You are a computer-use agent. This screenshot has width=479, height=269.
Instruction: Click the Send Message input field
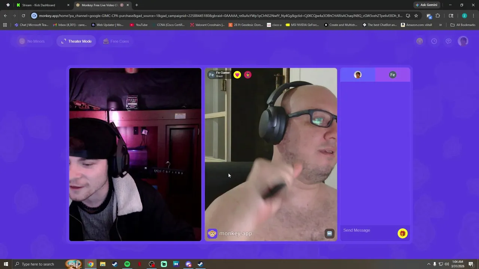[369, 230]
